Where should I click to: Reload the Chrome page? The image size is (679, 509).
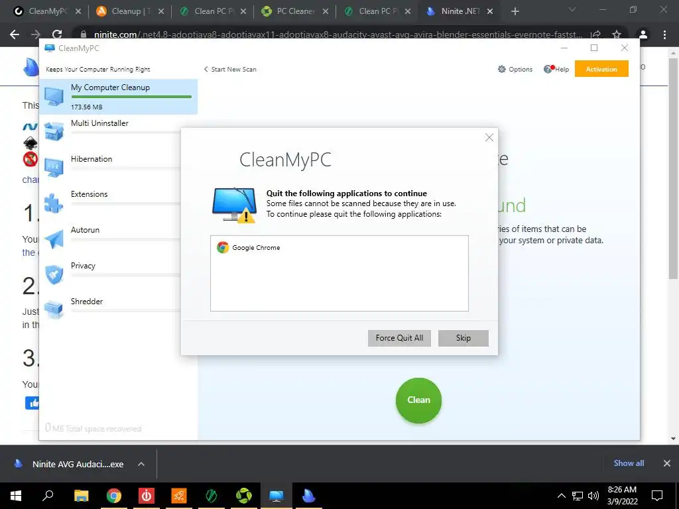pyautogui.click(x=57, y=34)
